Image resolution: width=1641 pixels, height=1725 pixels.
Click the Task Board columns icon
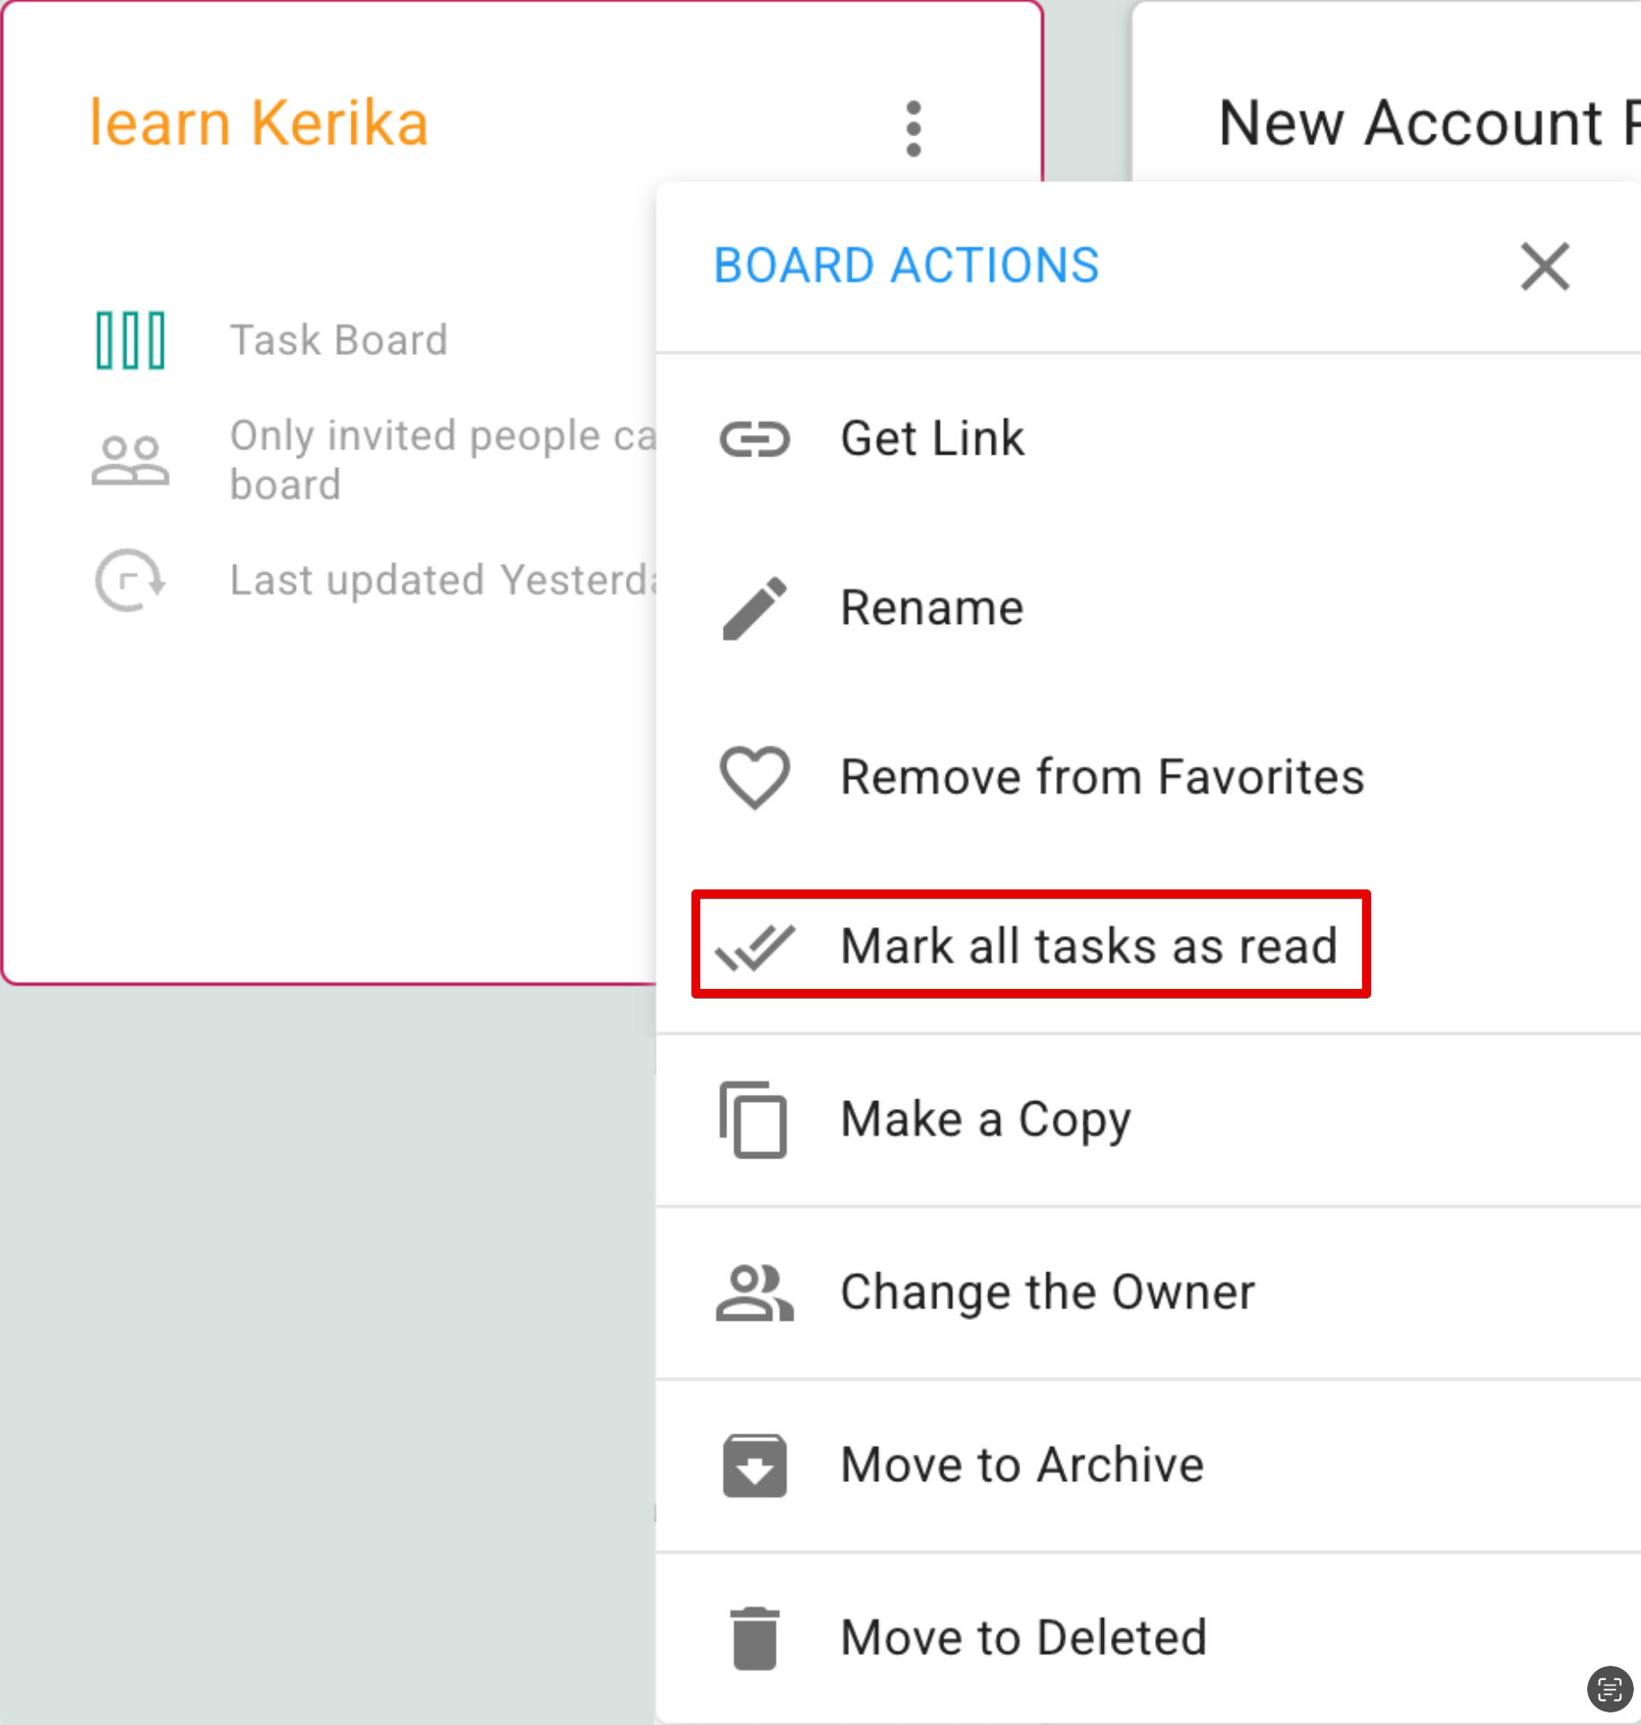pos(129,339)
